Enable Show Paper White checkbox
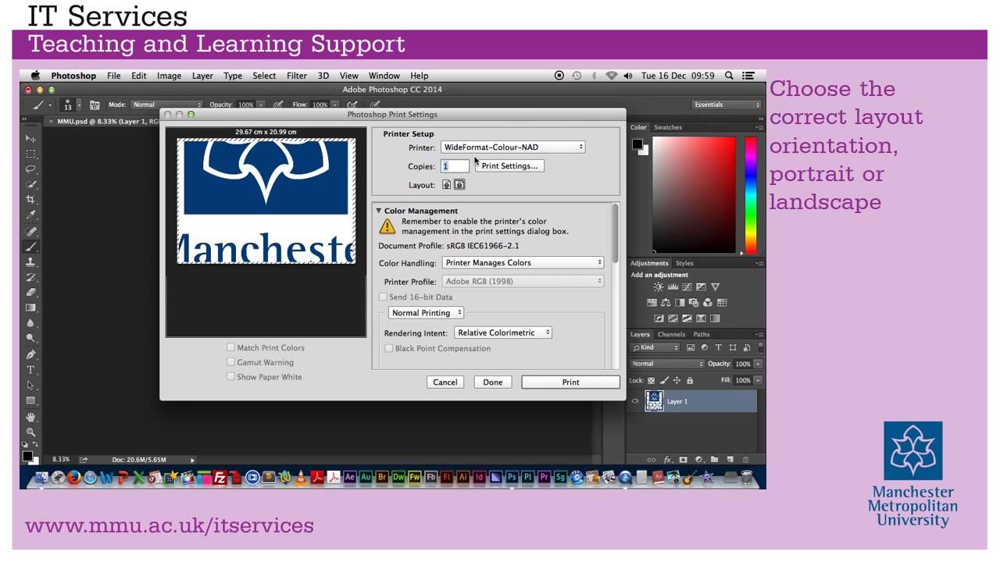Screen dimensions: 1000x562 click(230, 376)
